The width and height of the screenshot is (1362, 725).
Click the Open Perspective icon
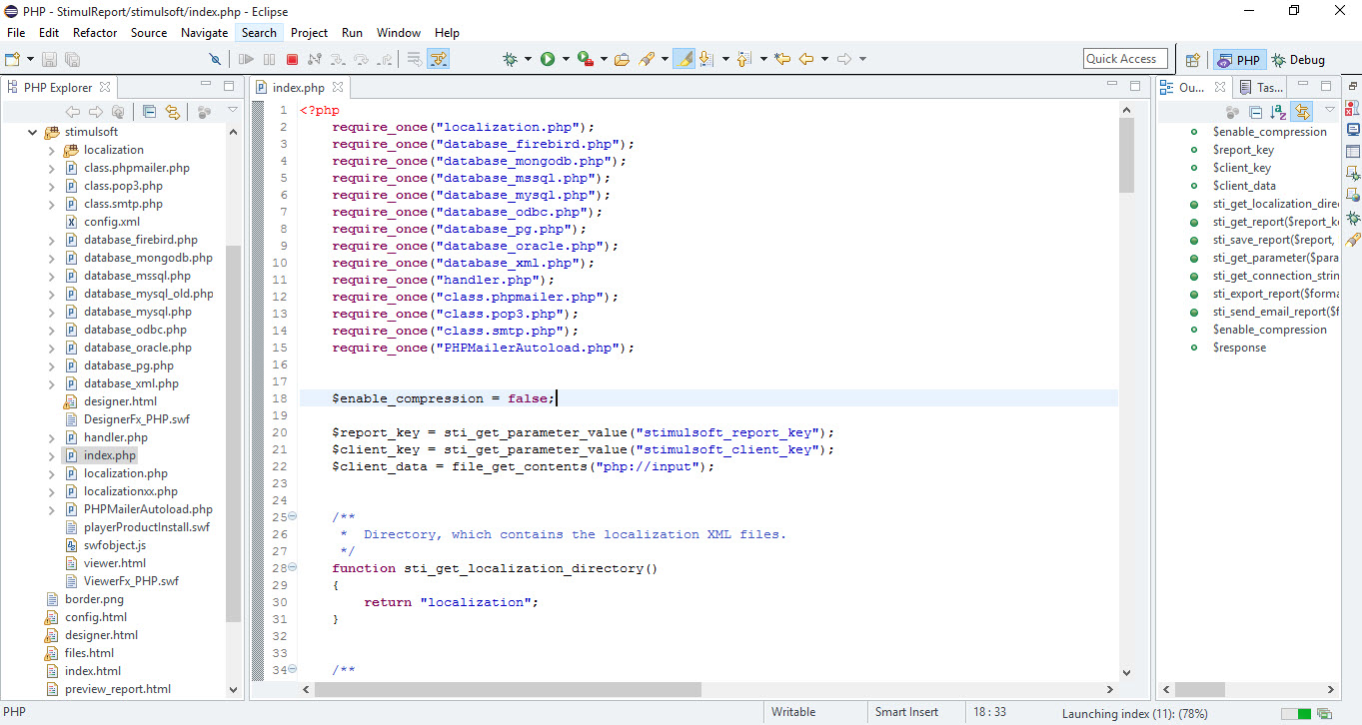pos(1192,60)
